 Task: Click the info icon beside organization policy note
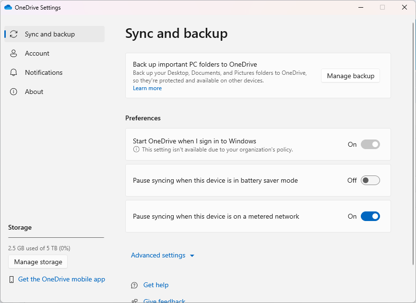pos(136,150)
